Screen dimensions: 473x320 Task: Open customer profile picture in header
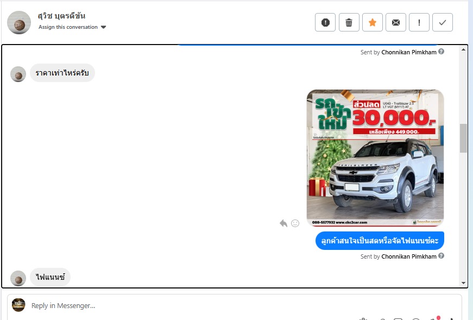point(19,23)
